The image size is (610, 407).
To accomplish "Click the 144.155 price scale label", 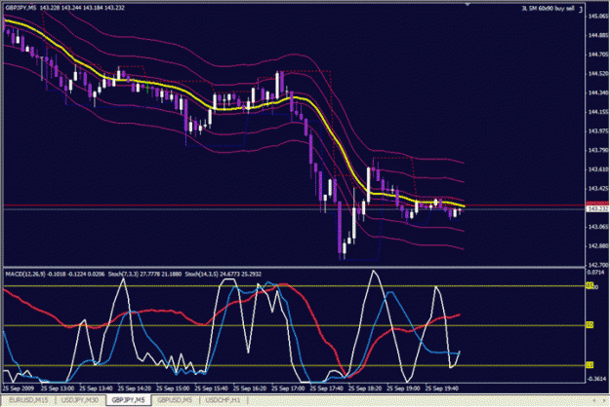I will (x=598, y=112).
